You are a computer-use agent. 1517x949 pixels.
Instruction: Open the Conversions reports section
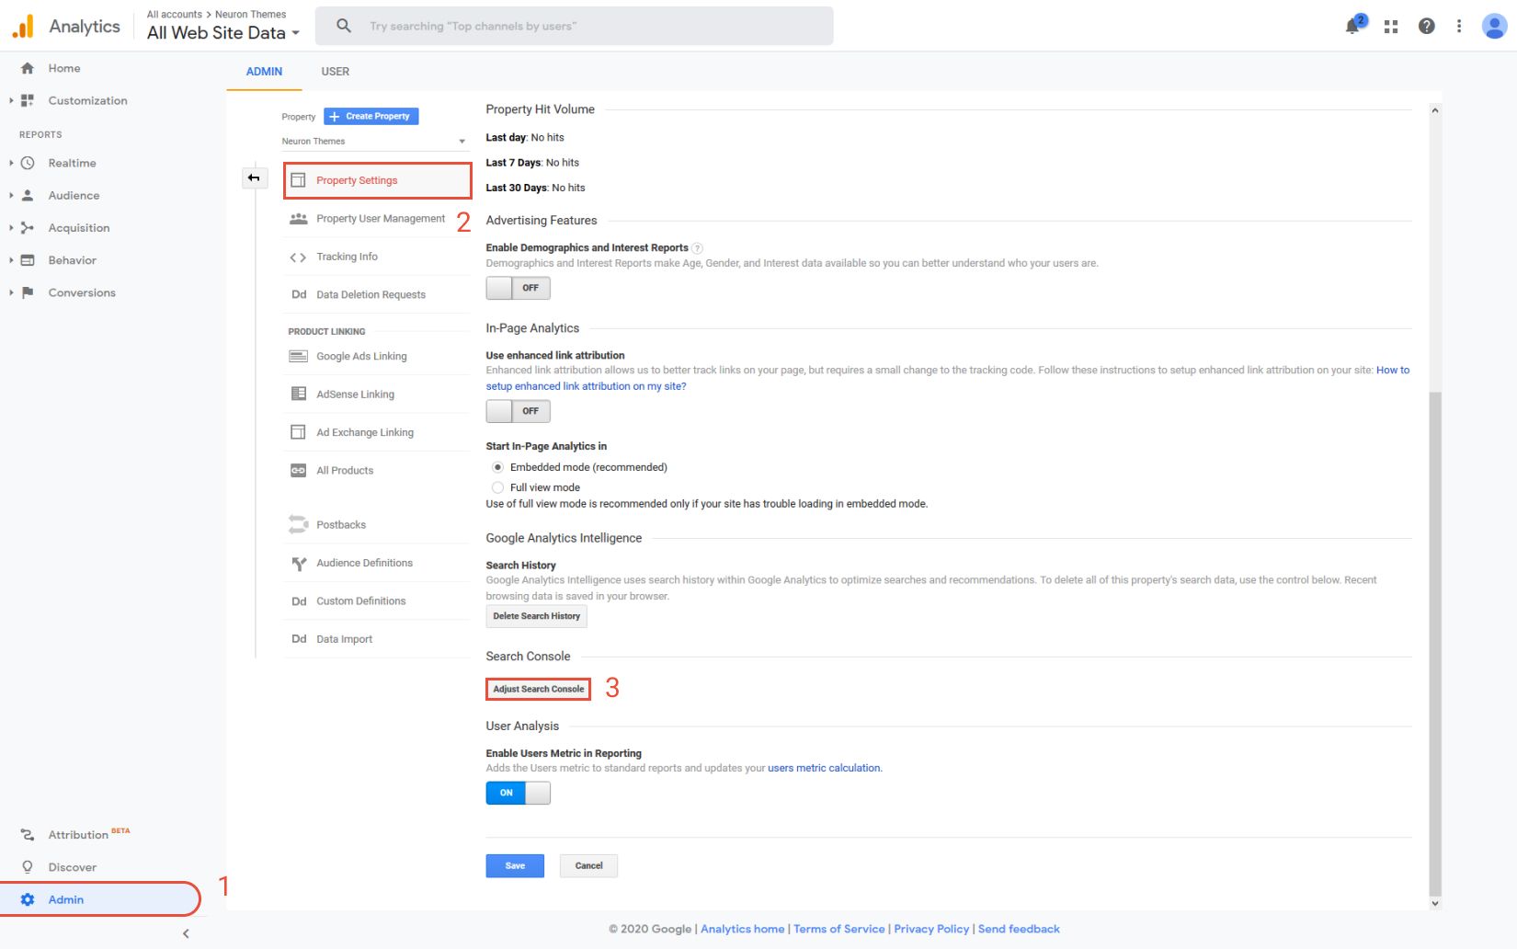82,292
